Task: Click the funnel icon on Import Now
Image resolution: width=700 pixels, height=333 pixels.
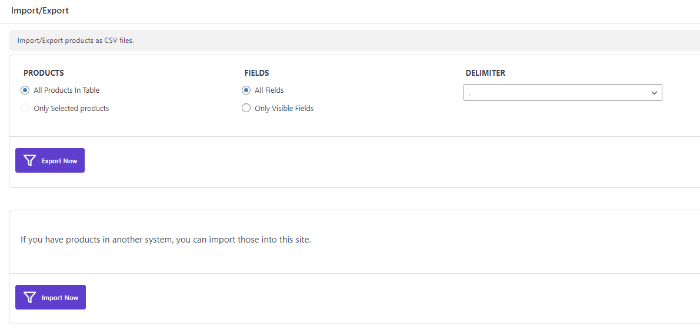Action: point(29,298)
